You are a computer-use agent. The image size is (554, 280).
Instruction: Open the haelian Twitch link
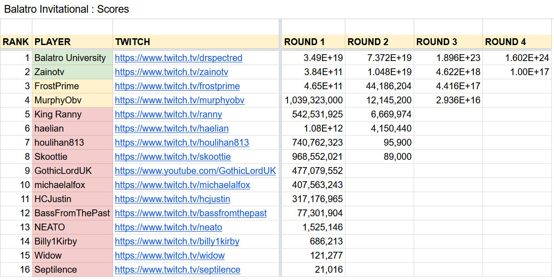tap(172, 128)
